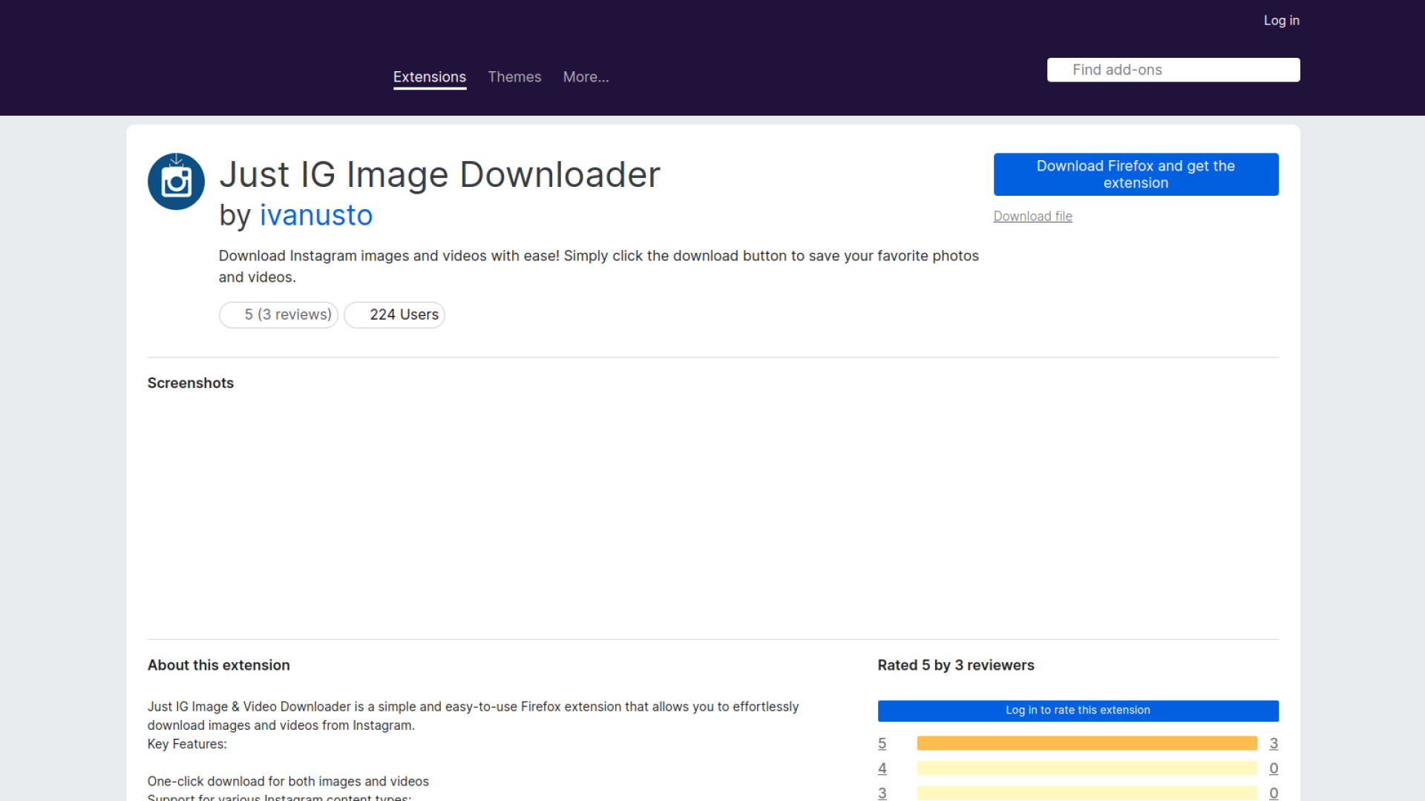Click the orange 5-star rating bar
The image size is (1425, 801).
1087,743
